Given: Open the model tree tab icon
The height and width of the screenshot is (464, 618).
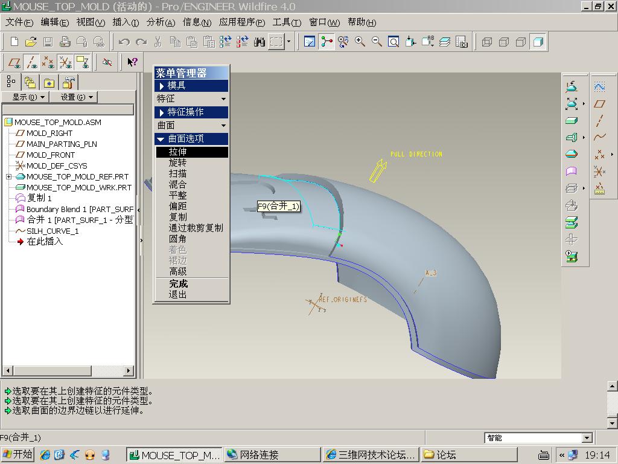Looking at the screenshot, I should pyautogui.click(x=11, y=82).
